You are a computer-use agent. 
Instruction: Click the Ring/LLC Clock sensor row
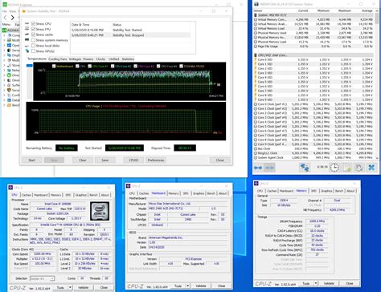pyautogui.click(x=313, y=153)
